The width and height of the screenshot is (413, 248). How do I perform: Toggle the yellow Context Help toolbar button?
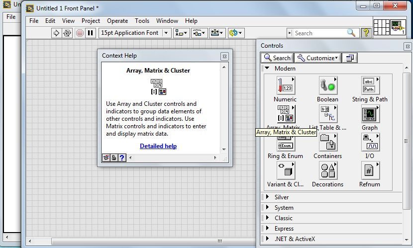point(366,33)
